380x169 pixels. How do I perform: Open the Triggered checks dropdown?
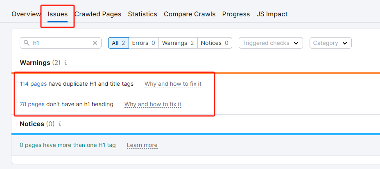click(x=271, y=43)
